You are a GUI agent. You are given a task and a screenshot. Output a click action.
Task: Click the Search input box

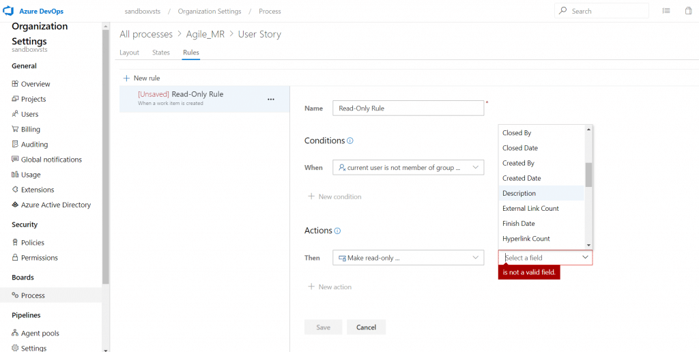(602, 11)
